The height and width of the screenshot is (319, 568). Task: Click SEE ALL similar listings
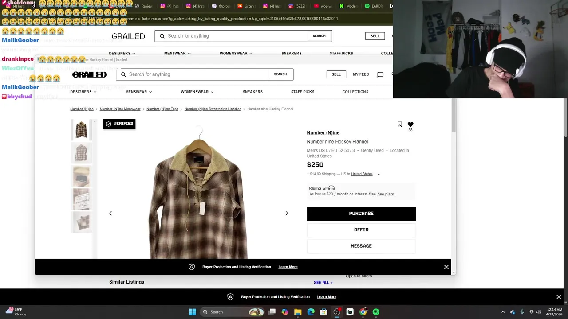click(323, 282)
